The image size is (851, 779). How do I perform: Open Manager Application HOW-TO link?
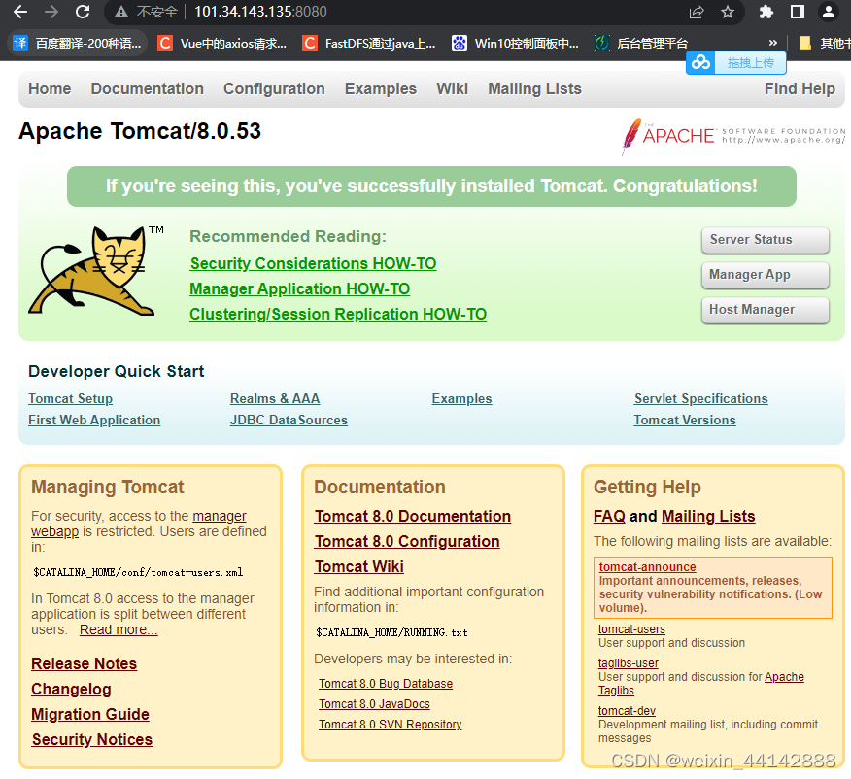[299, 289]
